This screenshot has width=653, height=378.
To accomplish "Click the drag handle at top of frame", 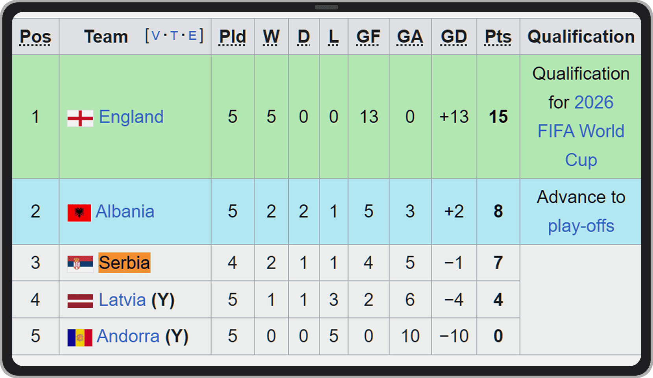I will tap(326, 7).
